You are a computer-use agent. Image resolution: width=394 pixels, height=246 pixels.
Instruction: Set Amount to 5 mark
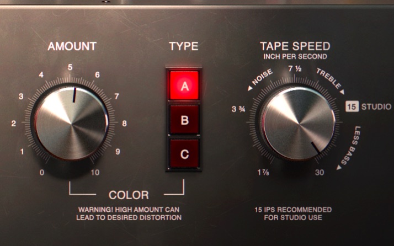click(x=70, y=67)
